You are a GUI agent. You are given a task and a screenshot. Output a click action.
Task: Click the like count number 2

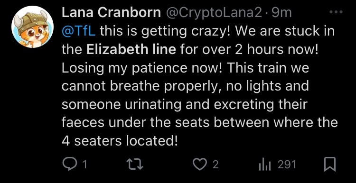tap(215, 165)
